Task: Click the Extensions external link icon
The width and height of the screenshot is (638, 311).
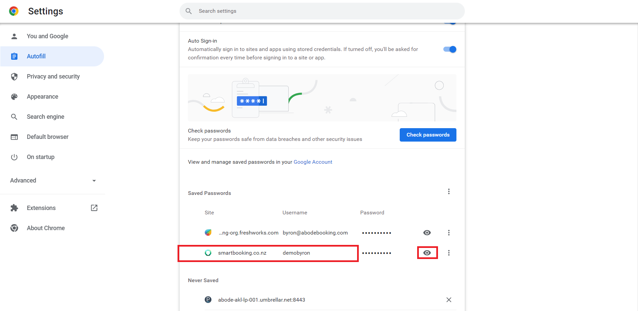Action: [x=94, y=208]
